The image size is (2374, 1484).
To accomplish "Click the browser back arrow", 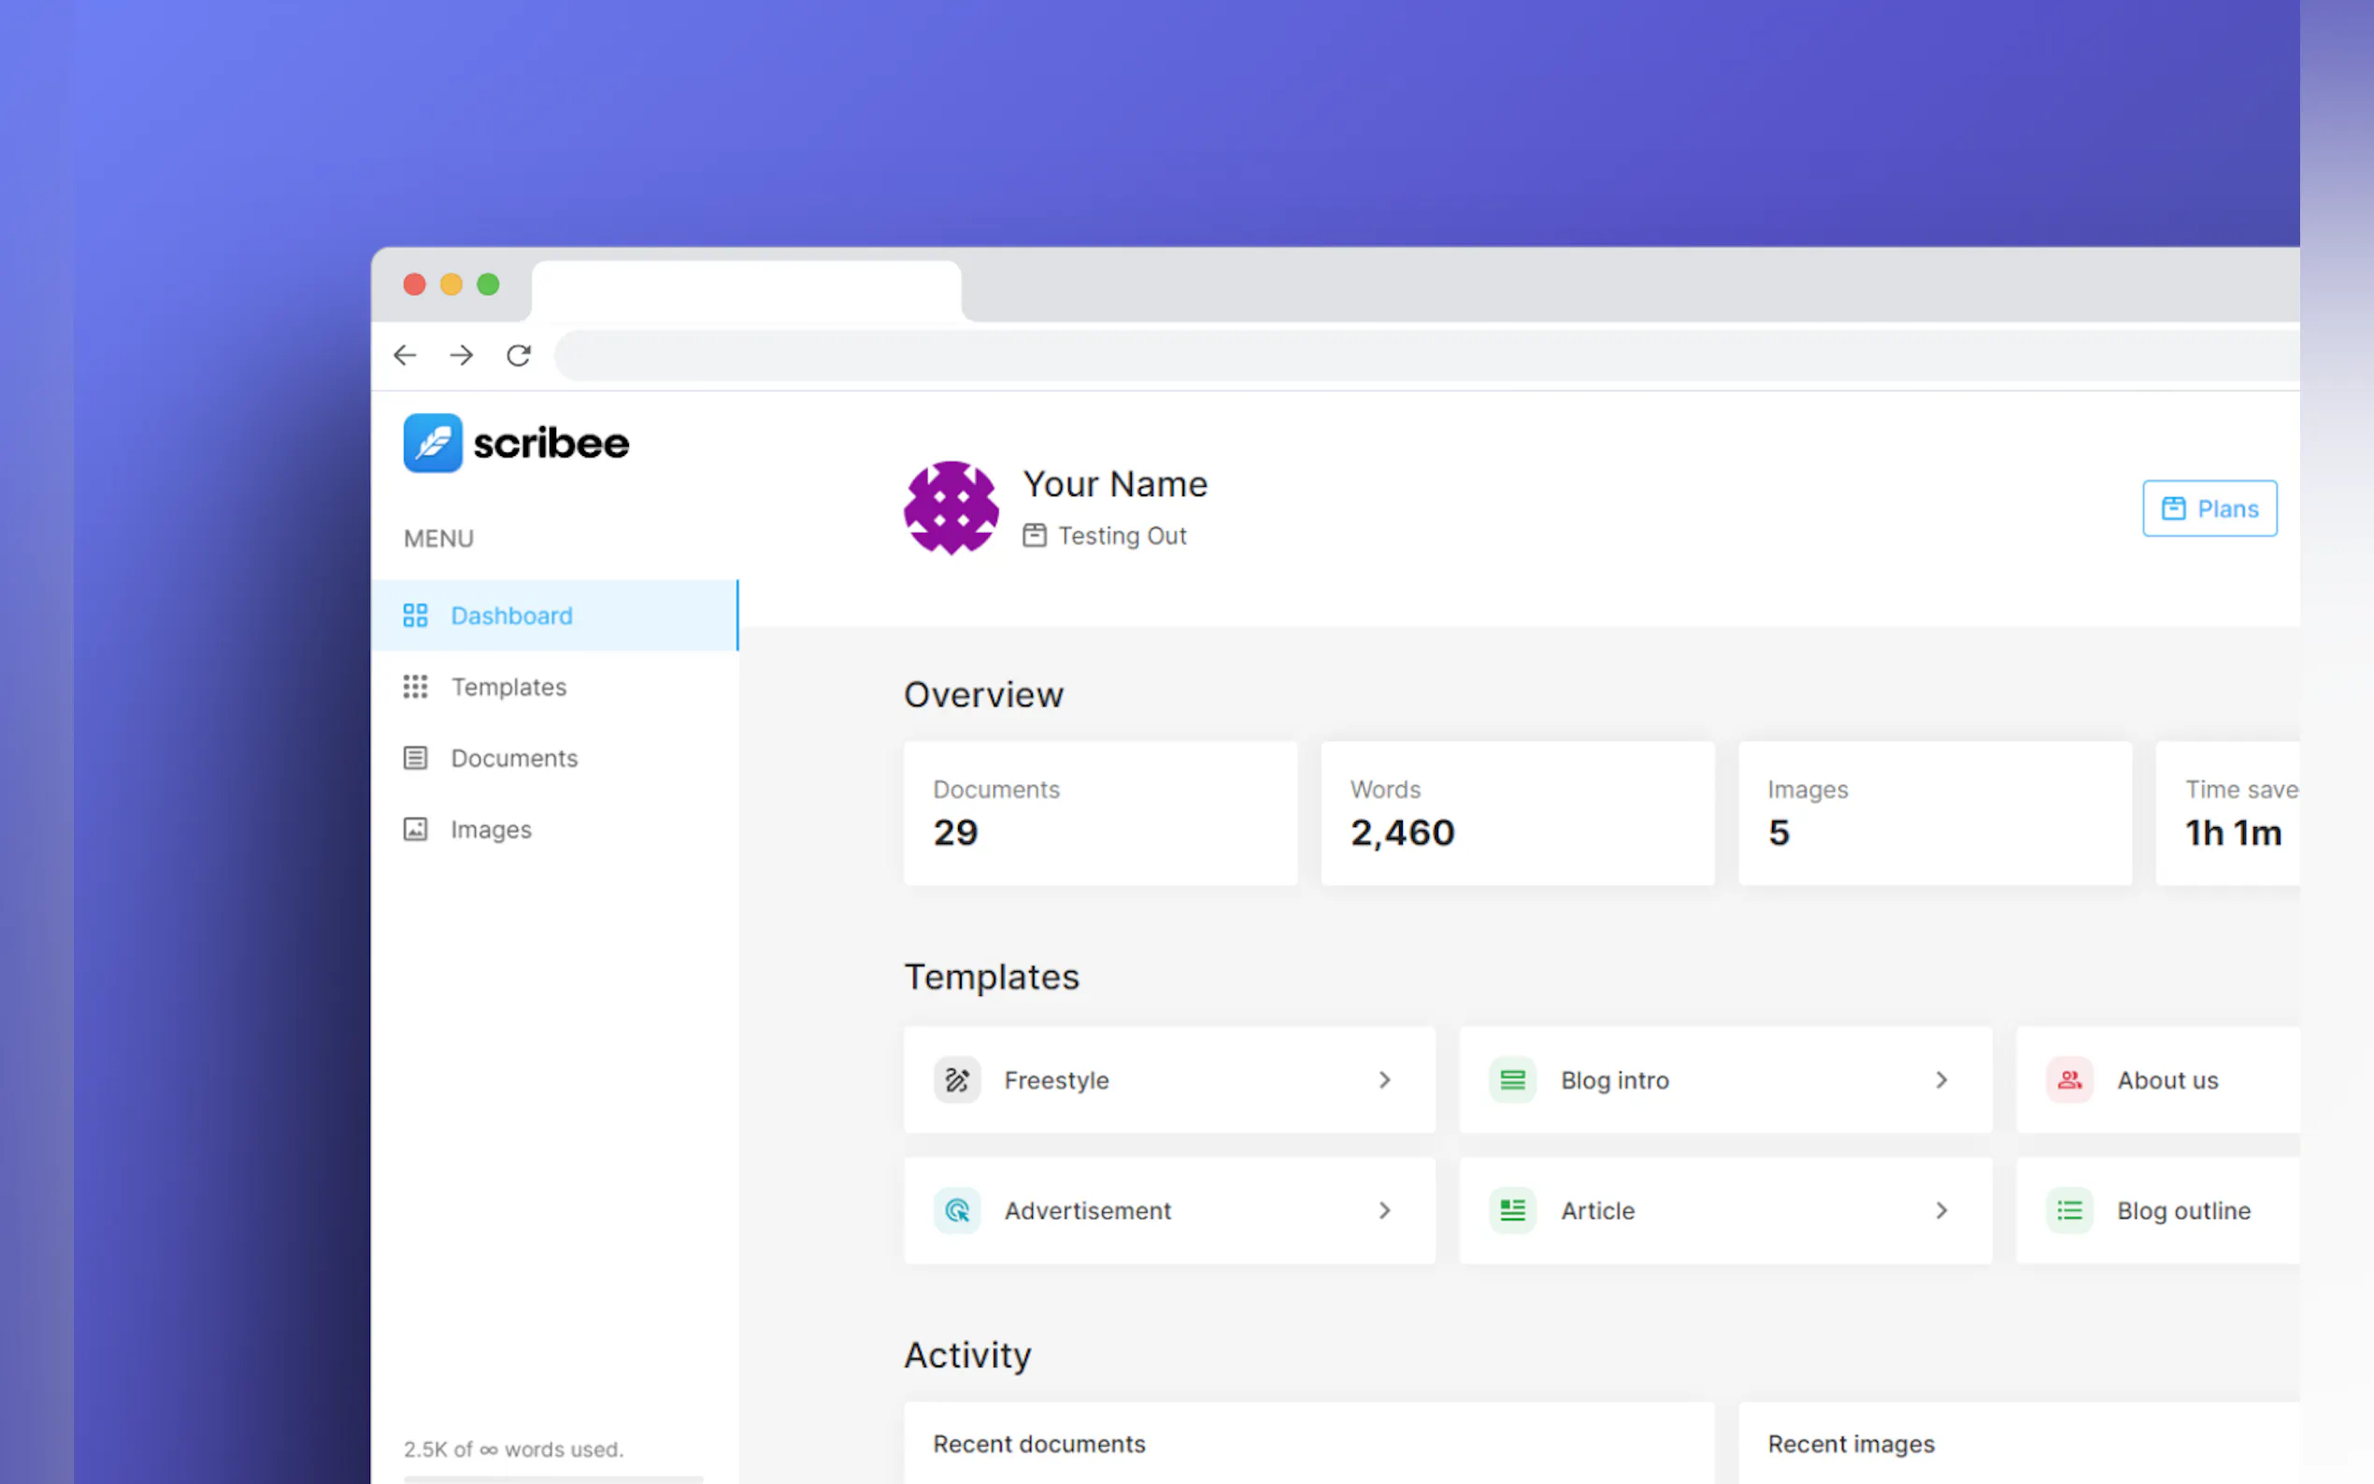I will (406, 355).
